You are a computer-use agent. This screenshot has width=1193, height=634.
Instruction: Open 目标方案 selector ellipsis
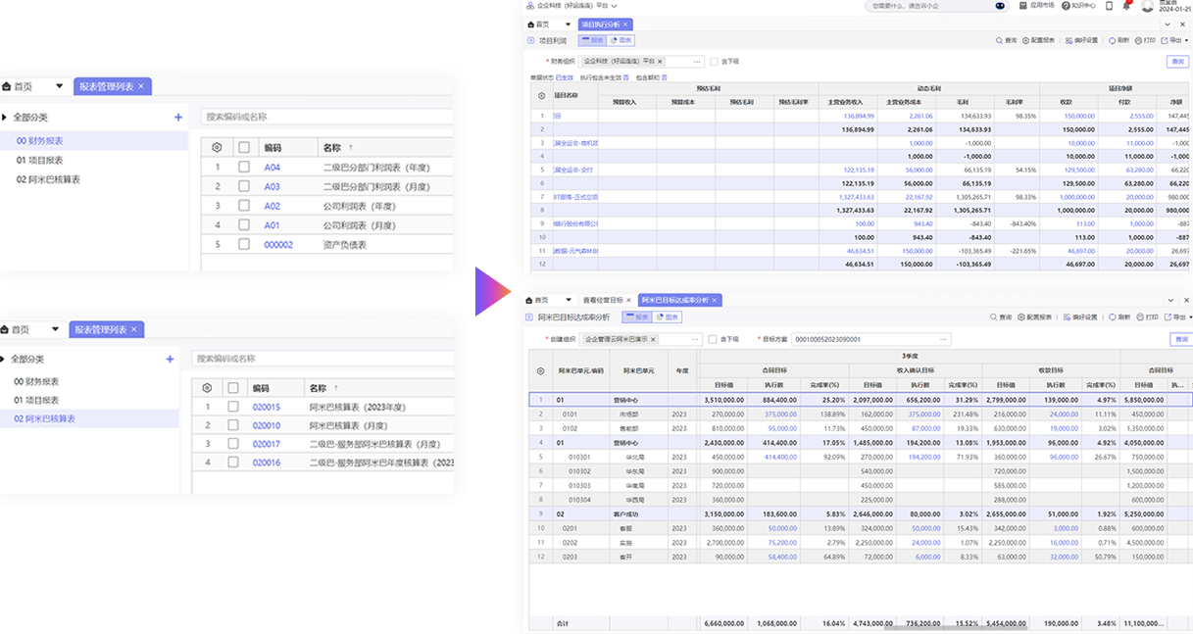pyautogui.click(x=943, y=339)
